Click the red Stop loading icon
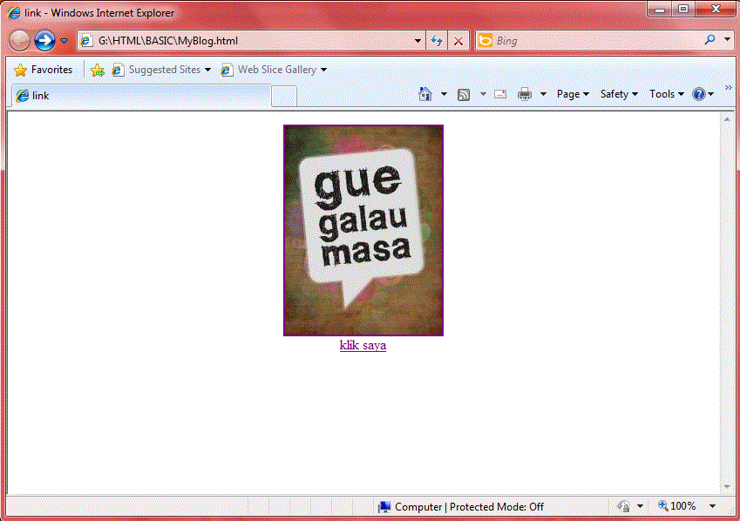This screenshot has height=521, width=740. tap(458, 41)
